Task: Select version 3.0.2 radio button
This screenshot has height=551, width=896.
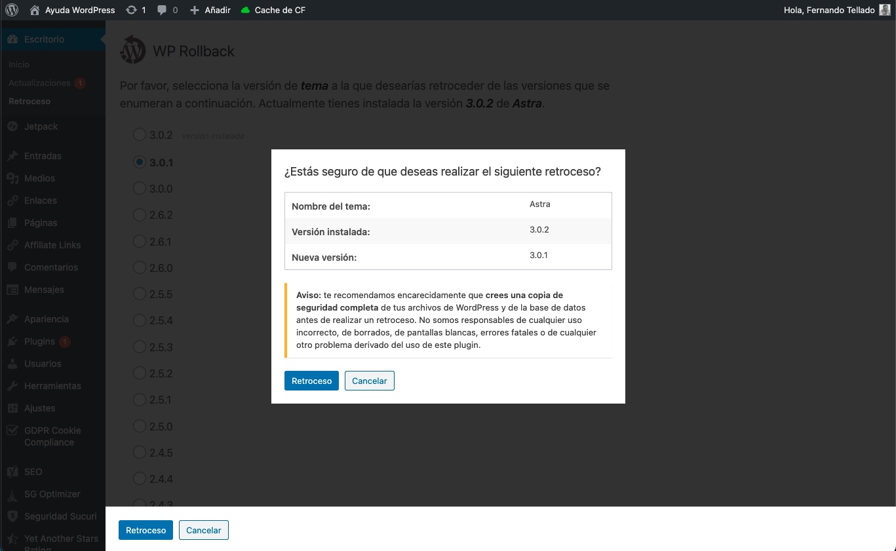Action: tap(139, 135)
